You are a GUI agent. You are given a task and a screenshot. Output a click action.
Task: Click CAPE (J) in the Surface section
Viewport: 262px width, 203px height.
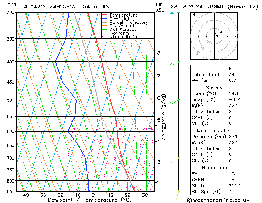[x=202, y=117]
